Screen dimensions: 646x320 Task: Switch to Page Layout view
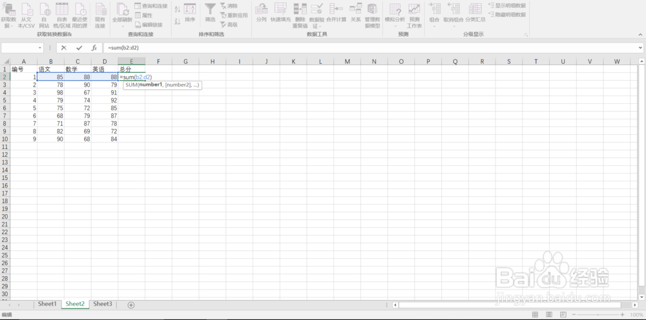coord(549,315)
